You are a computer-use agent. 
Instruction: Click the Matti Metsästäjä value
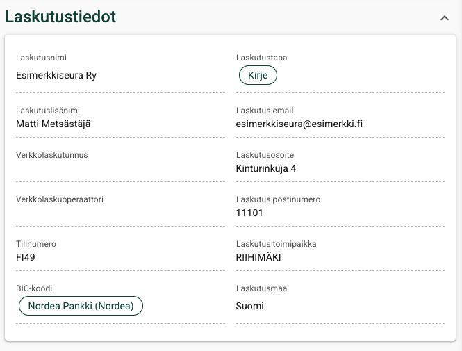pyautogui.click(x=53, y=124)
